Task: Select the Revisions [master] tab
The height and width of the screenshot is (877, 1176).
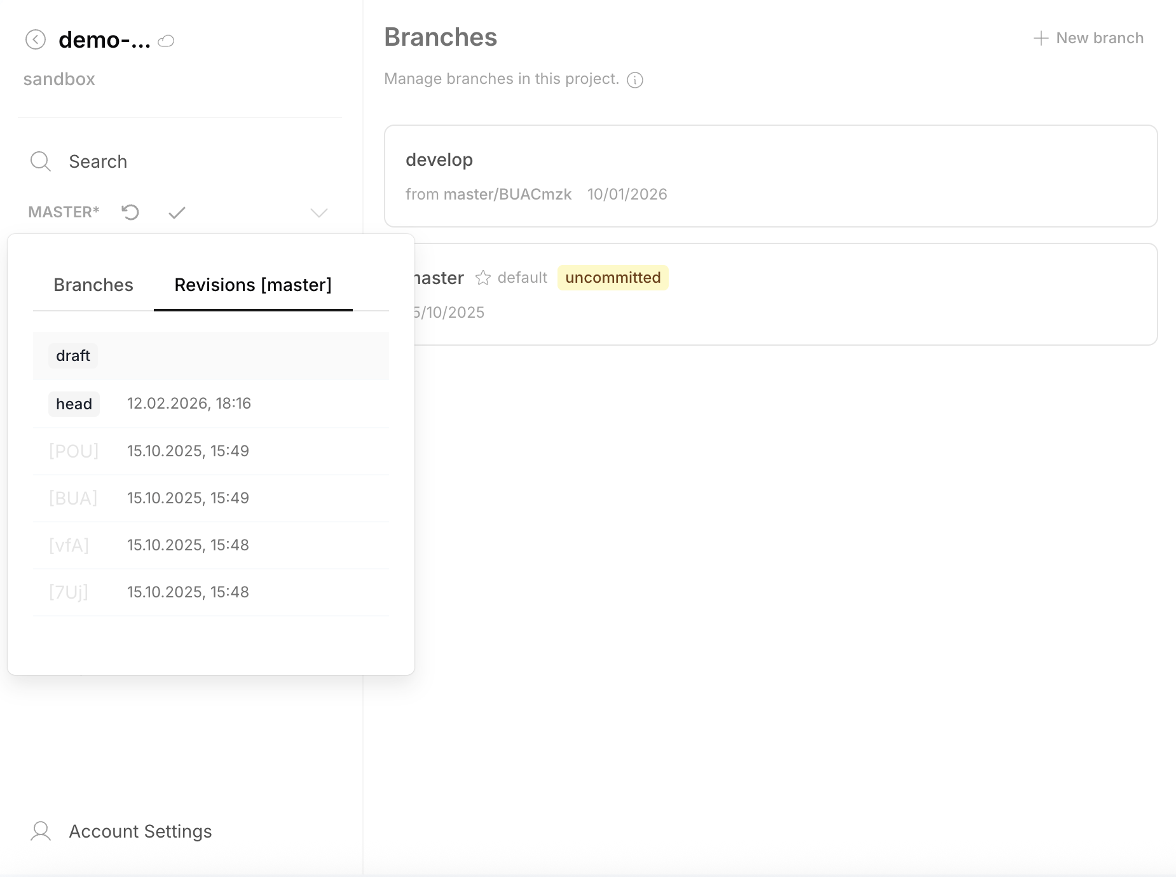Action: [252, 285]
